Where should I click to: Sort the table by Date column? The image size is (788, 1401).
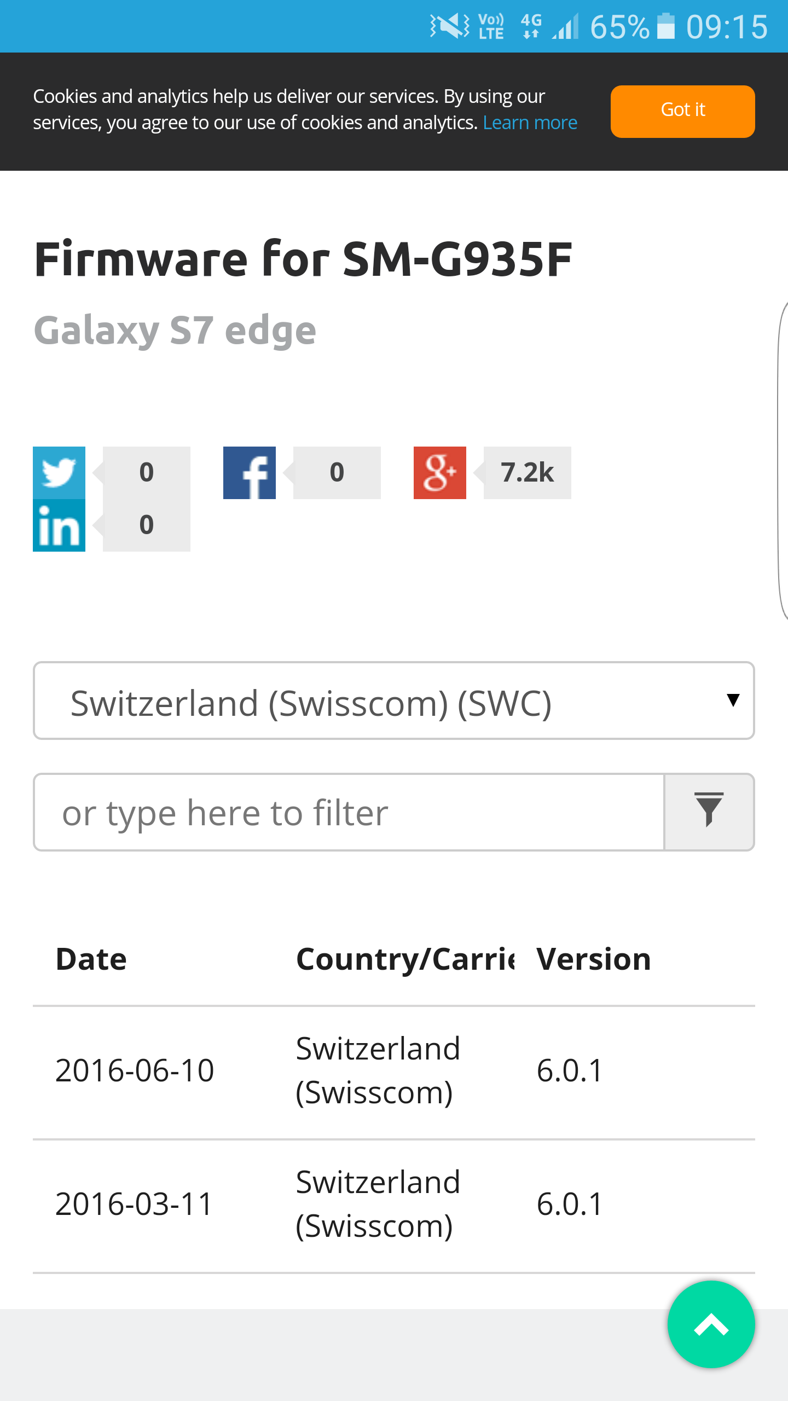pyautogui.click(x=90, y=958)
